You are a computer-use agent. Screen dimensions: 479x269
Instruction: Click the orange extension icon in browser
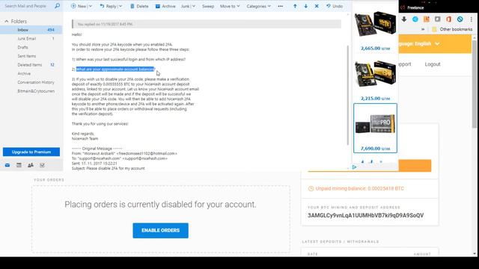tap(427, 19)
